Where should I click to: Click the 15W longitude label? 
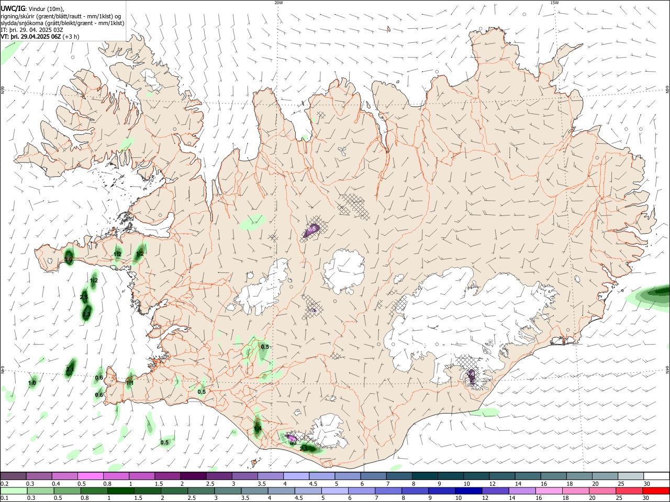(x=554, y=3)
